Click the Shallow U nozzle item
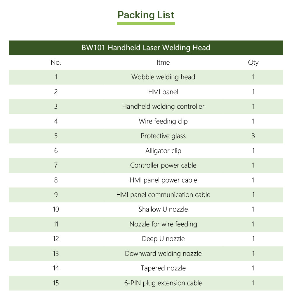The image size is (292, 301). click(163, 209)
